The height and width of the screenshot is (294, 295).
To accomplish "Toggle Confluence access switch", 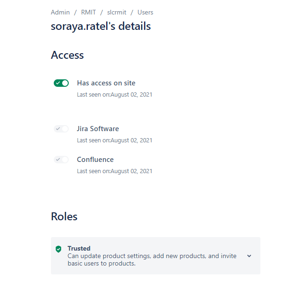I will tap(61, 160).
